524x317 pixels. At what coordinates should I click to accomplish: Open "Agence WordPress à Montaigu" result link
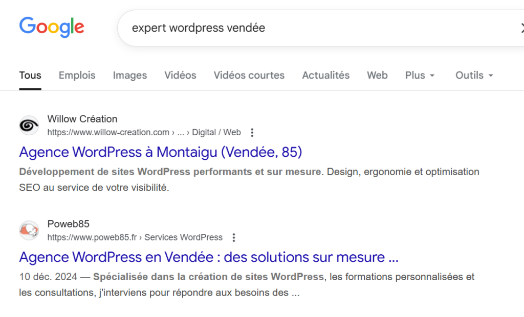[x=161, y=152]
